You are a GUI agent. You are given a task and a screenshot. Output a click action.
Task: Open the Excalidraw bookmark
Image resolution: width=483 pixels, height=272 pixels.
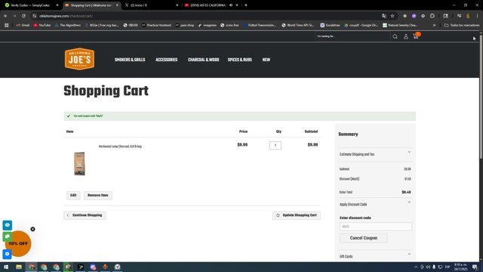(330, 25)
